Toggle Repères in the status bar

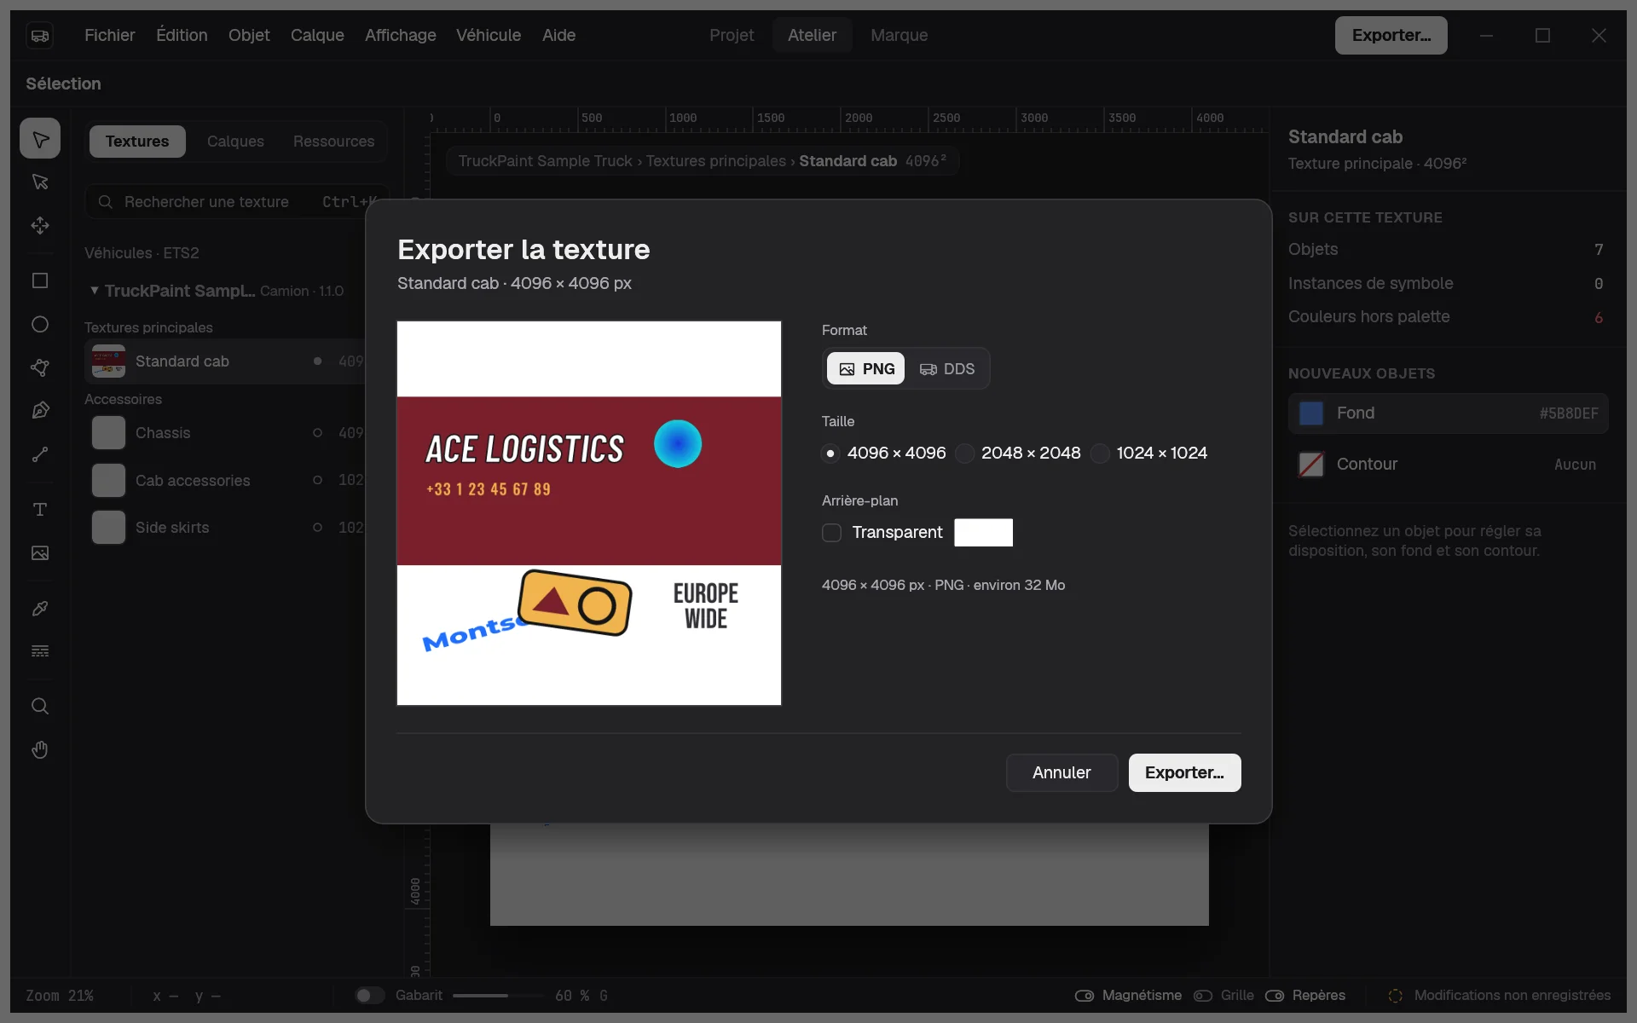1304,995
